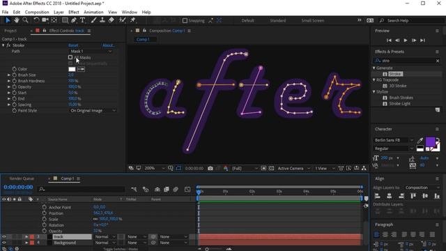Clear the effects search field
Screen dimensions: 446x251
coord(438,61)
